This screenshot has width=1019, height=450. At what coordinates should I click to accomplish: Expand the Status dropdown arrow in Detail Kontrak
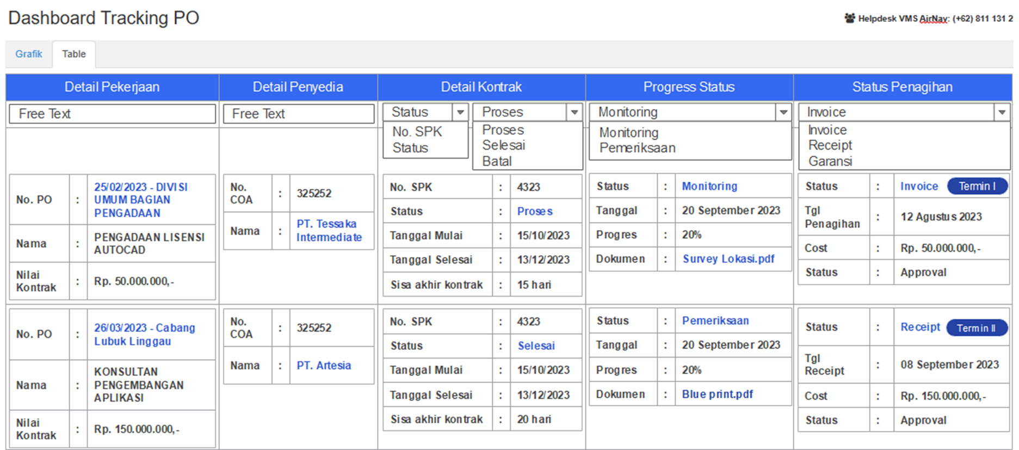click(460, 112)
